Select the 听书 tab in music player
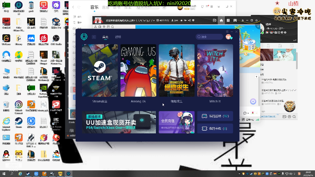 coord(117,7)
